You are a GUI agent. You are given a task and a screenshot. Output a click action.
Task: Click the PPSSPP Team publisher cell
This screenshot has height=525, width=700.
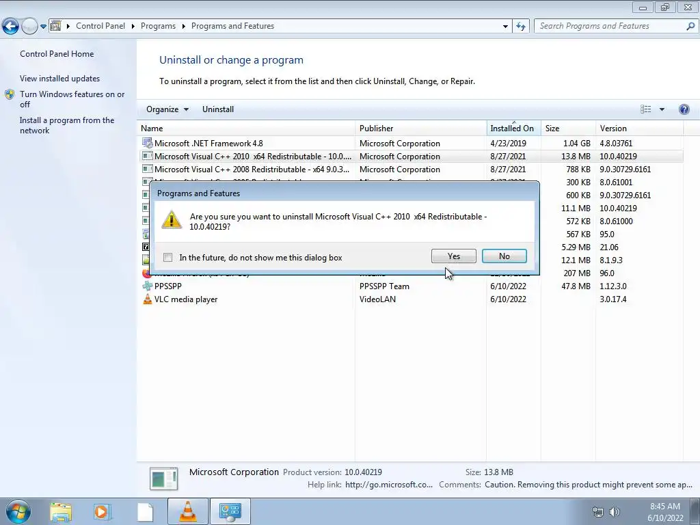[384, 286]
